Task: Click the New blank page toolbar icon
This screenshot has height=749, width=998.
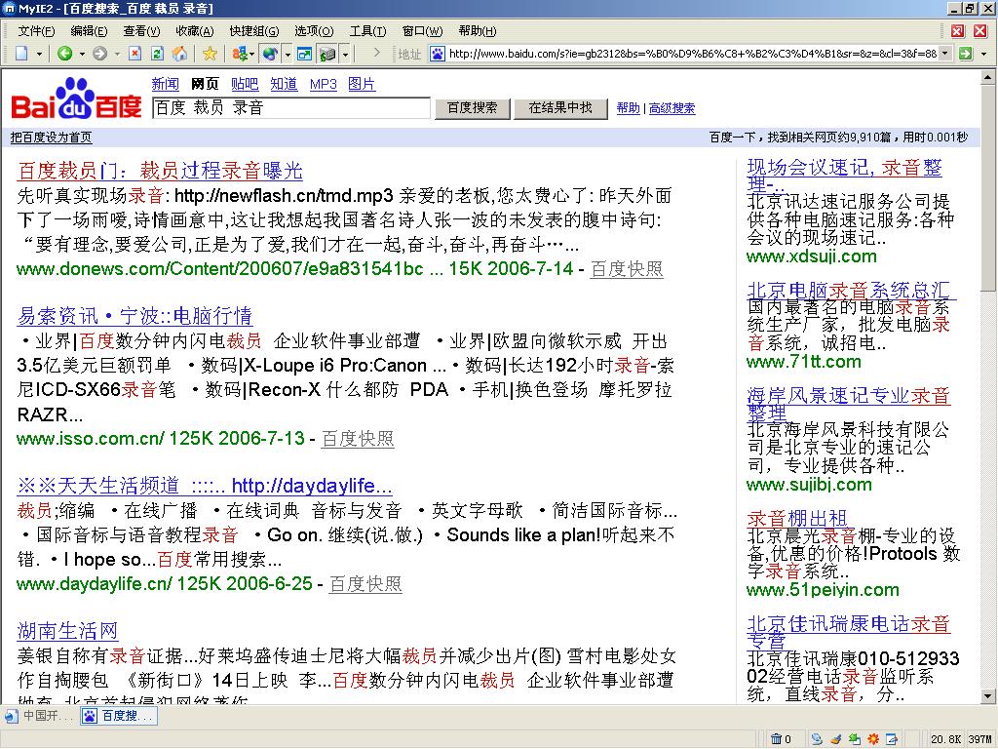Action: (x=22, y=54)
